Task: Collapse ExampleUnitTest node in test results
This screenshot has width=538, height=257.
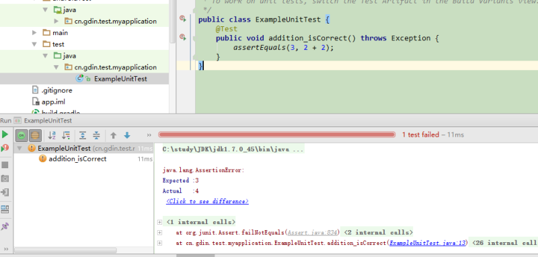Action: [20, 148]
